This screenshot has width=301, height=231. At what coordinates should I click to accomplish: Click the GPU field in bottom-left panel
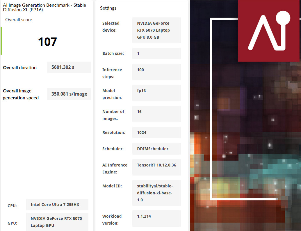(x=57, y=222)
